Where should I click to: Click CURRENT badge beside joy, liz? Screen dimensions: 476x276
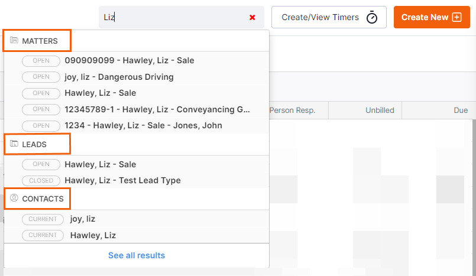(43, 219)
